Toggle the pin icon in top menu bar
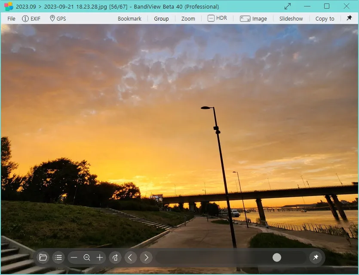 tap(349, 18)
